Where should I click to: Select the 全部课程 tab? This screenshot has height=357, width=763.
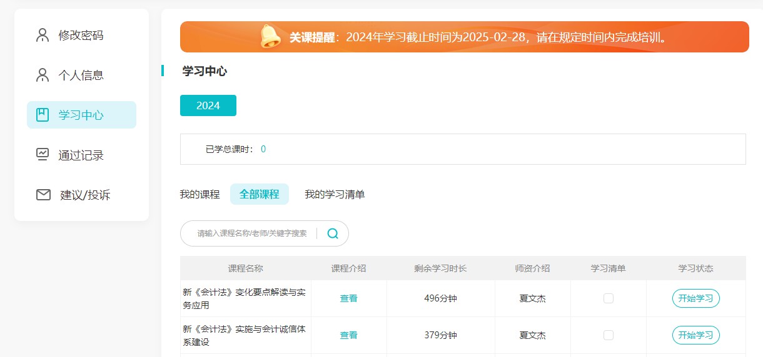point(259,194)
